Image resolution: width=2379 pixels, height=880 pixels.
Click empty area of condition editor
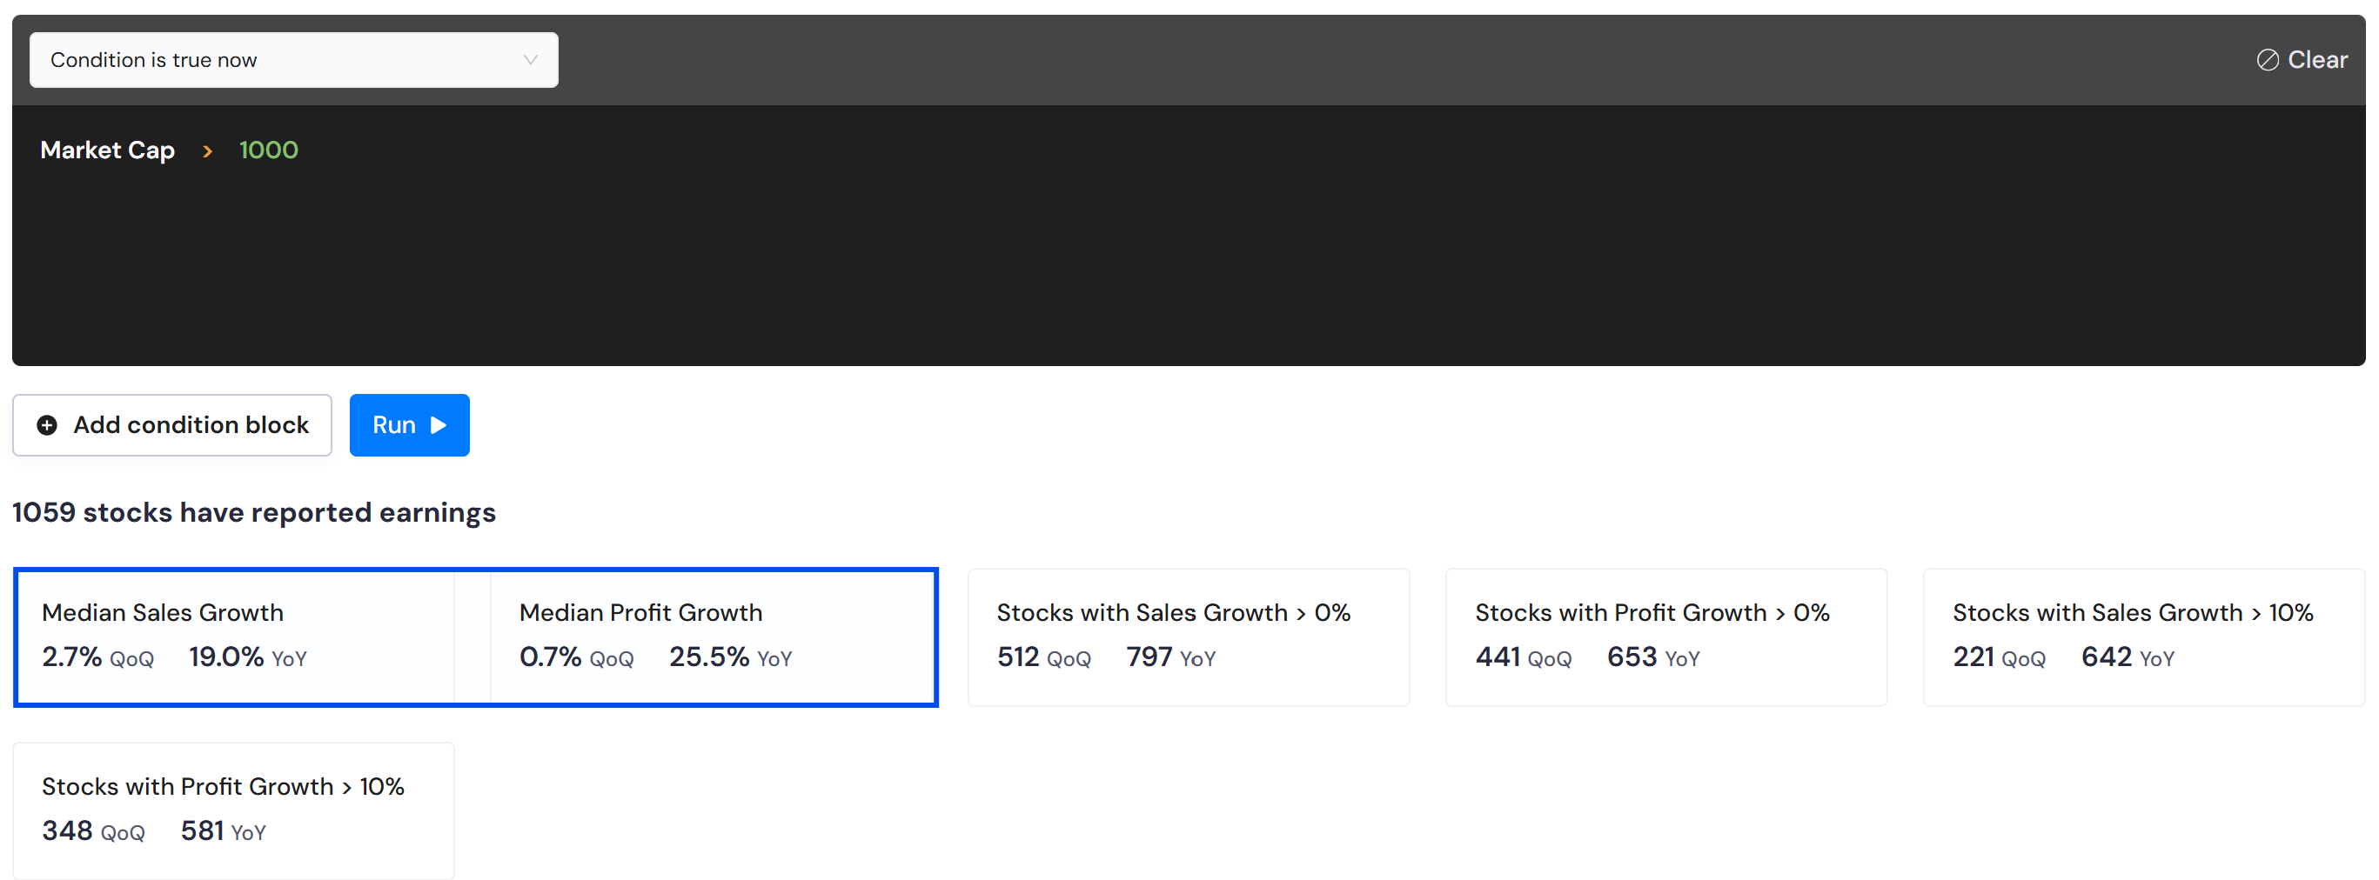pyautogui.click(x=1189, y=268)
